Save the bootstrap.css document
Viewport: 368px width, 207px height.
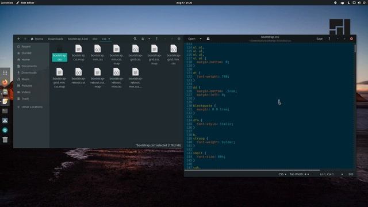coord(320,39)
